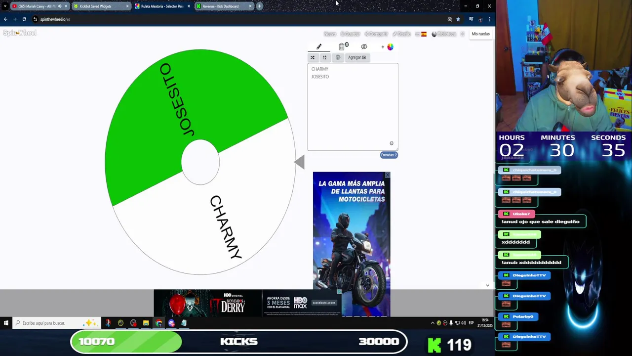The image size is (632, 356).
Task: Click the Welcome to Derry HBO banner
Action: pos(207,303)
